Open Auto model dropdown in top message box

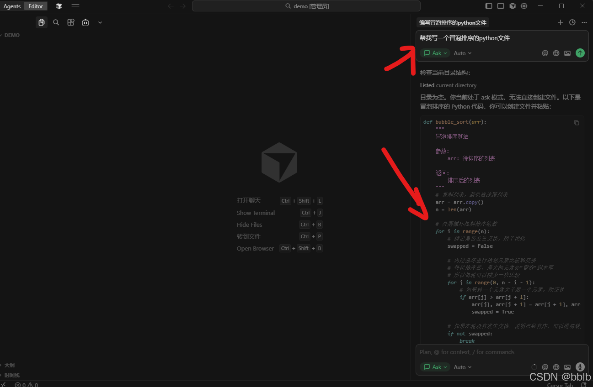462,53
